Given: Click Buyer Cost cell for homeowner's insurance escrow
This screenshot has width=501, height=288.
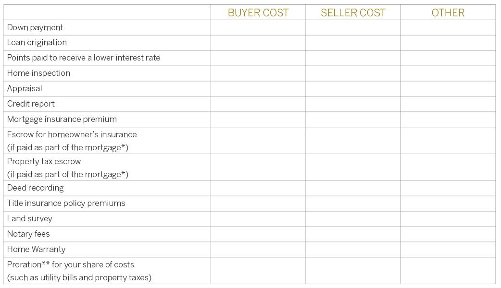Looking at the screenshot, I should point(258,141).
